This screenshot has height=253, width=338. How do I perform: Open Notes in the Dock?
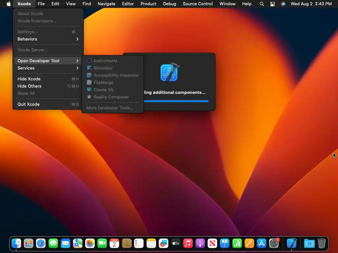(151, 243)
